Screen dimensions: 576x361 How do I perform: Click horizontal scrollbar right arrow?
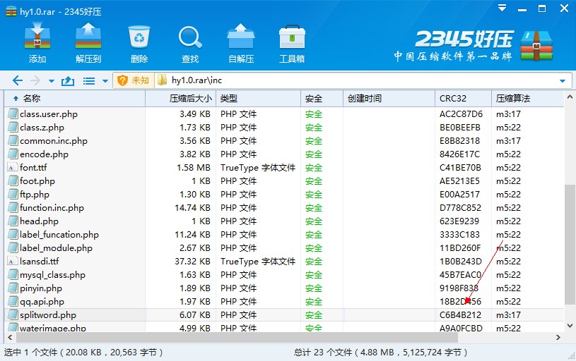pyautogui.click(x=558, y=337)
